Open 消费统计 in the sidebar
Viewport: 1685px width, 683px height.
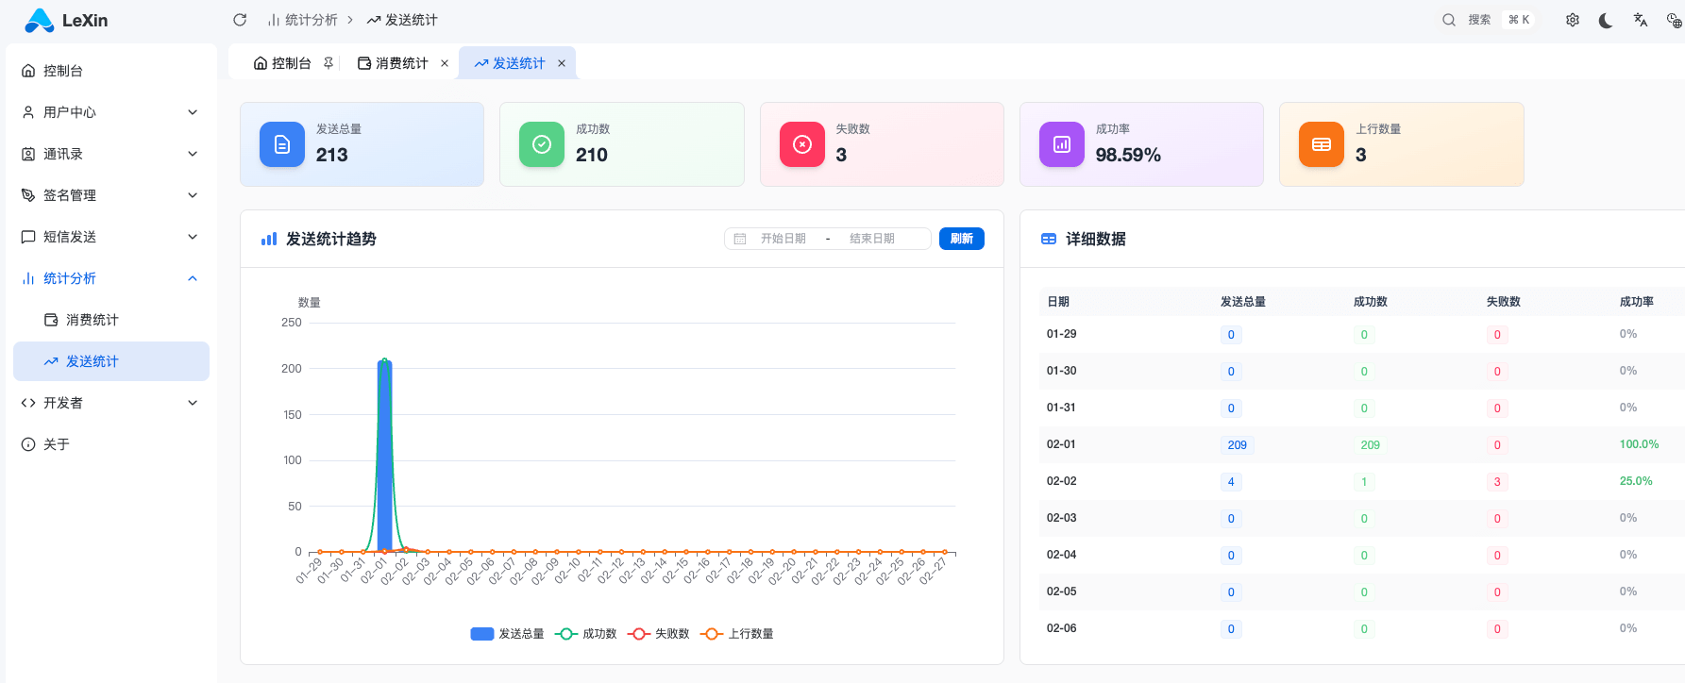(x=111, y=320)
